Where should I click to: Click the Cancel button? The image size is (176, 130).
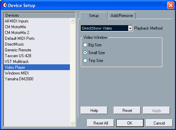tap(159, 123)
